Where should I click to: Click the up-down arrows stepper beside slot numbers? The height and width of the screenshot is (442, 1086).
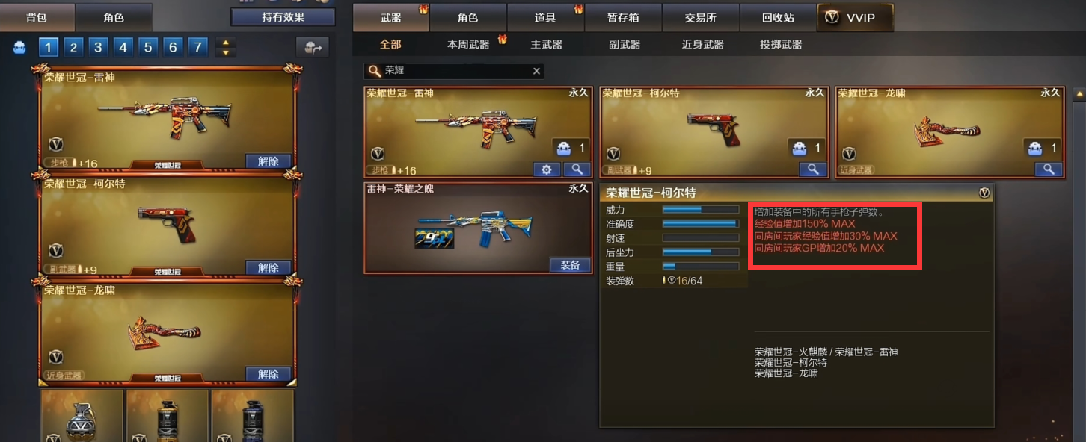coord(225,48)
